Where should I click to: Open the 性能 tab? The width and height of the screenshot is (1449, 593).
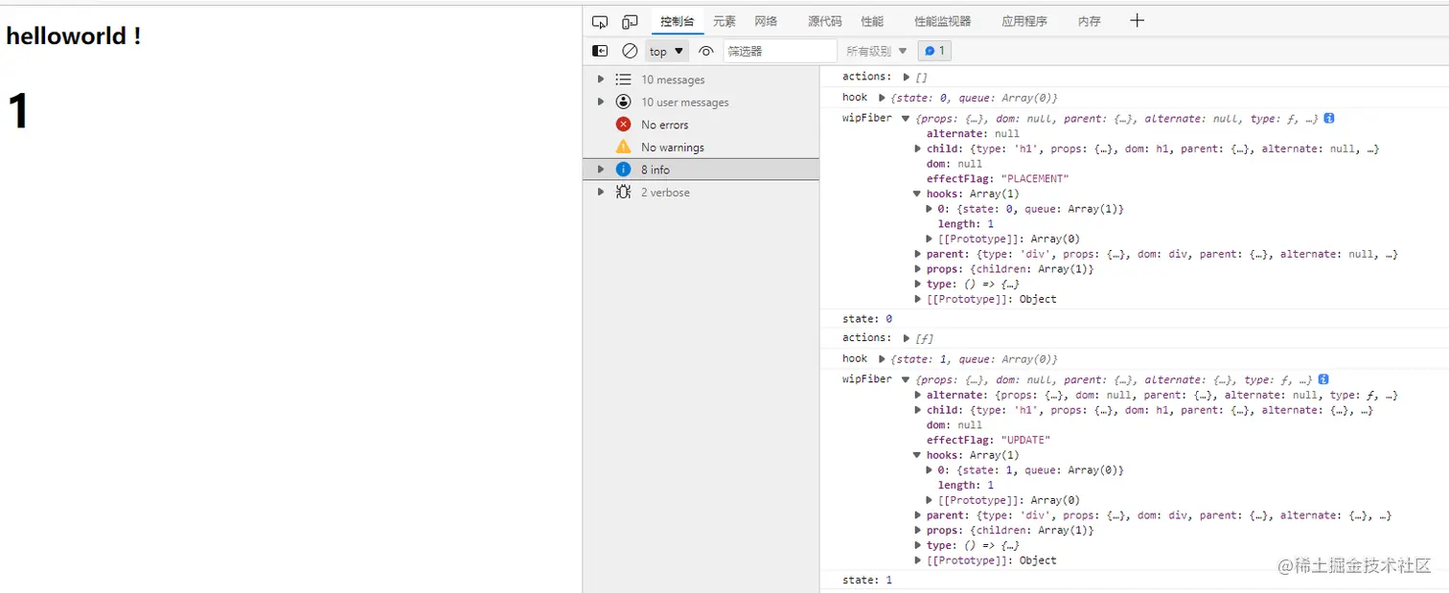click(x=872, y=21)
